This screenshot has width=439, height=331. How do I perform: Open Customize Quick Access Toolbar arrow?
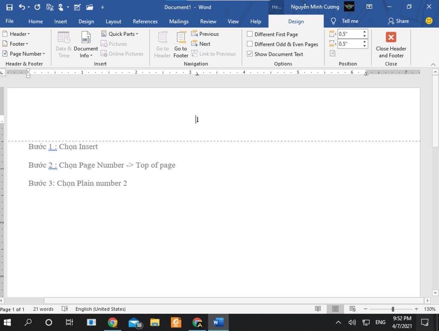click(102, 7)
